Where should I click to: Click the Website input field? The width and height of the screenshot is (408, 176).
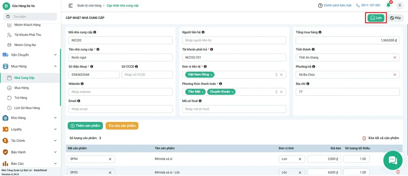click(x=120, y=92)
